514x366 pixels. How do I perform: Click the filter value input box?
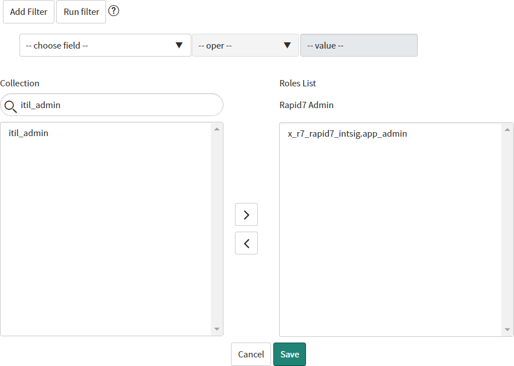click(x=359, y=45)
